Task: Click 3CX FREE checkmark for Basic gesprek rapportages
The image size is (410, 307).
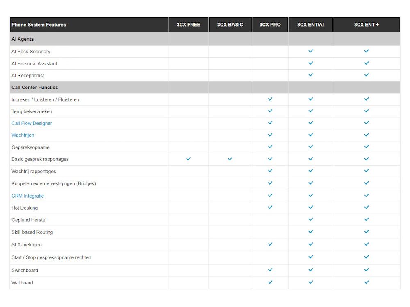Action: tap(189, 159)
